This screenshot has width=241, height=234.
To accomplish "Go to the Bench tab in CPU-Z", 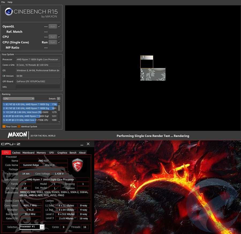I will click(x=73, y=153).
